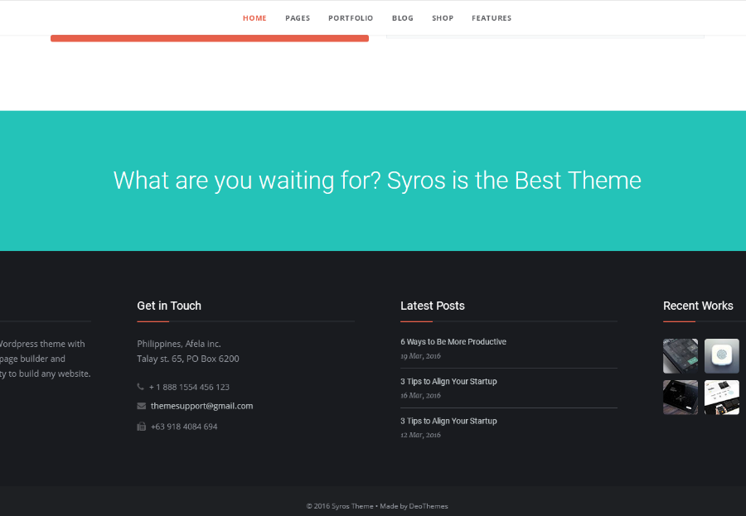Open the HOME menu item

[254, 18]
